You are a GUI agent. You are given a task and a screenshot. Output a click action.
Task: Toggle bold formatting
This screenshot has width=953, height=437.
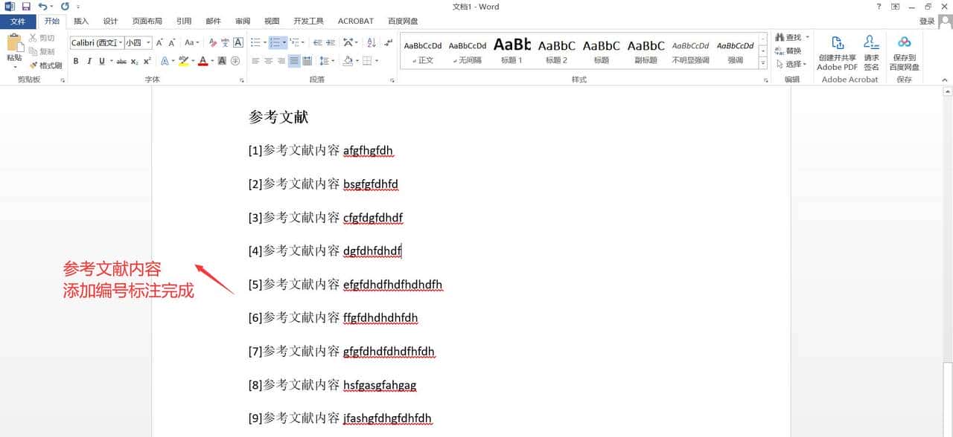pos(75,61)
